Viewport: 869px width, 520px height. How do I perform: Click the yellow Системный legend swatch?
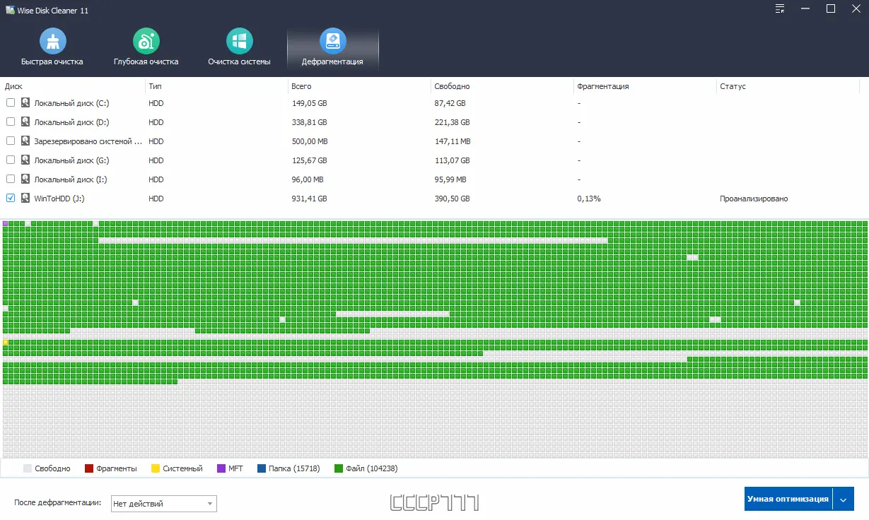[156, 468]
